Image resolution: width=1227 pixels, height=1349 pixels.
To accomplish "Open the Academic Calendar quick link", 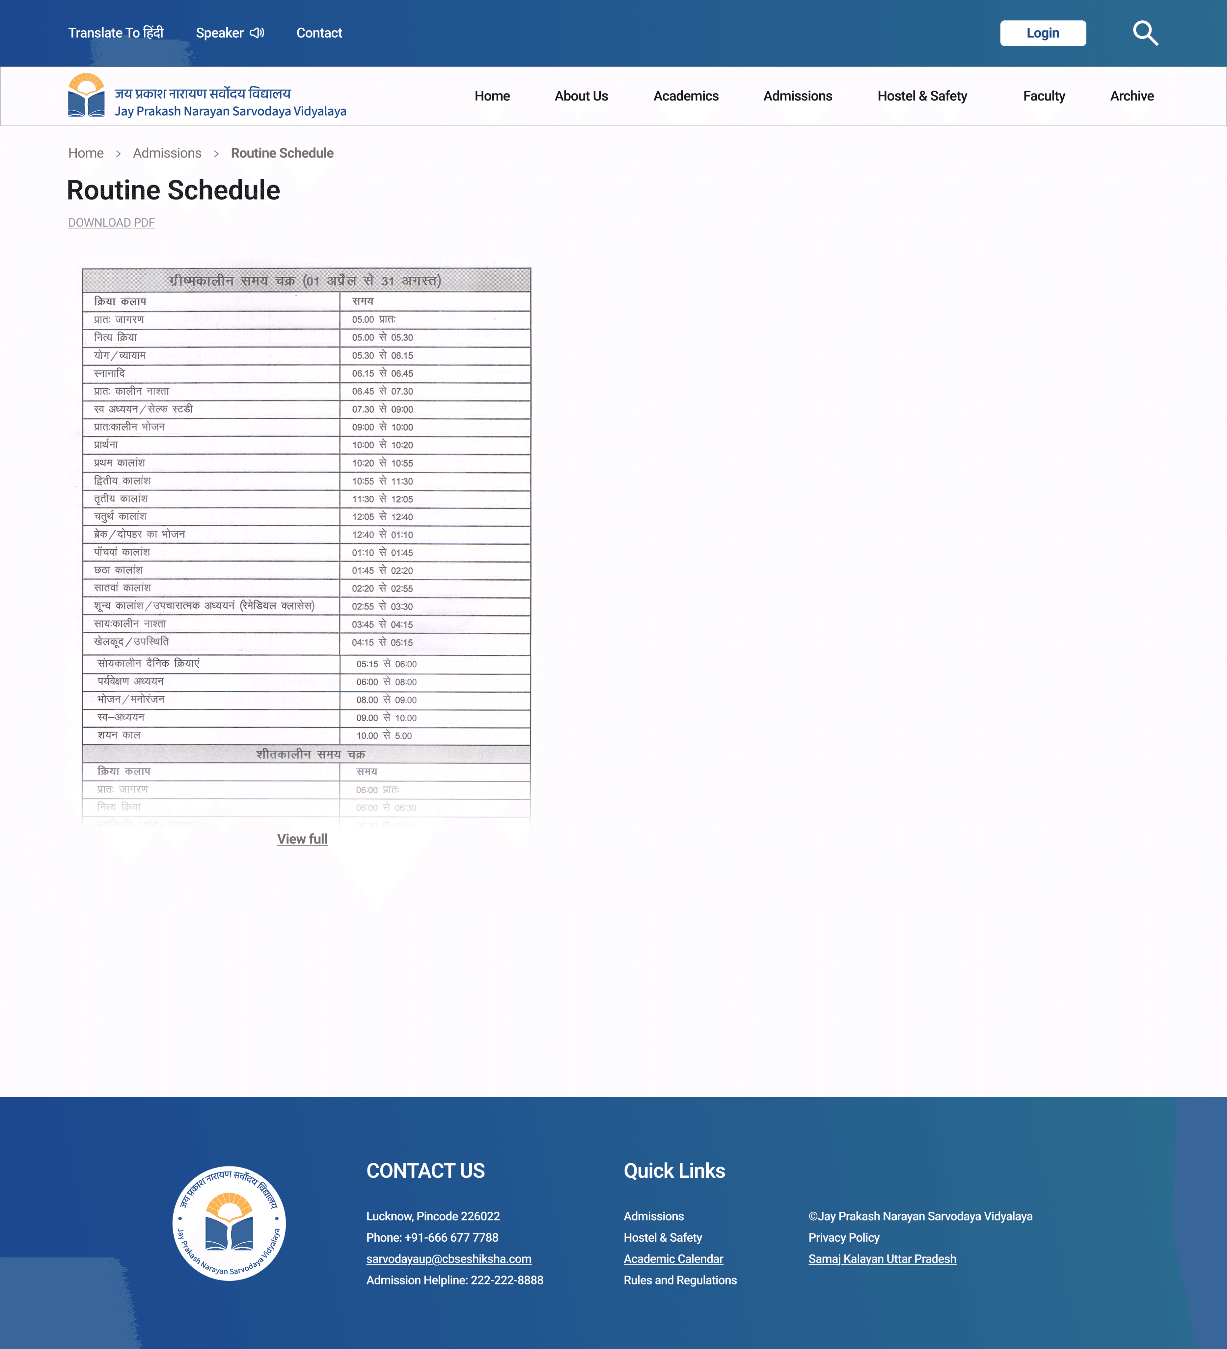I will (673, 1259).
